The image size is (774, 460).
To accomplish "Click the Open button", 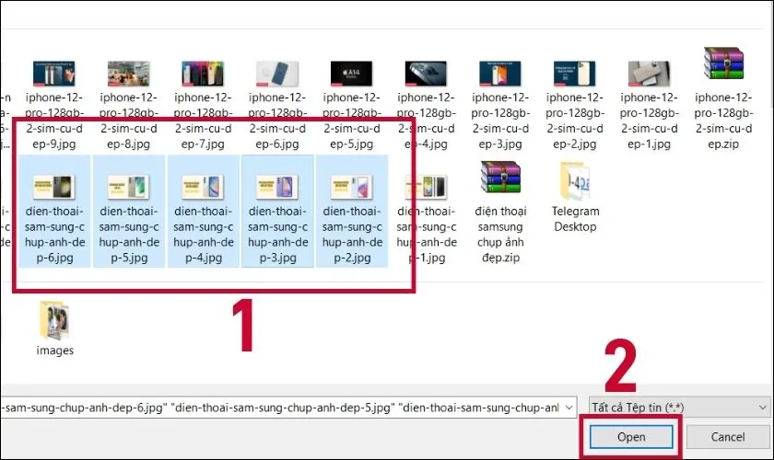I will click(x=631, y=437).
